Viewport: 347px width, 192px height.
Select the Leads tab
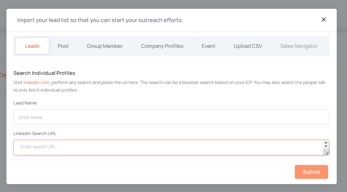(x=32, y=46)
